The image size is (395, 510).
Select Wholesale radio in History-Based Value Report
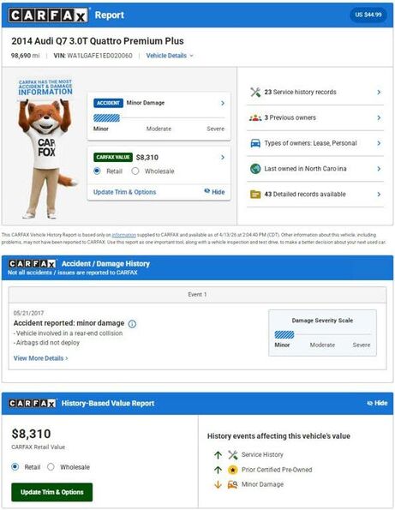point(51,467)
